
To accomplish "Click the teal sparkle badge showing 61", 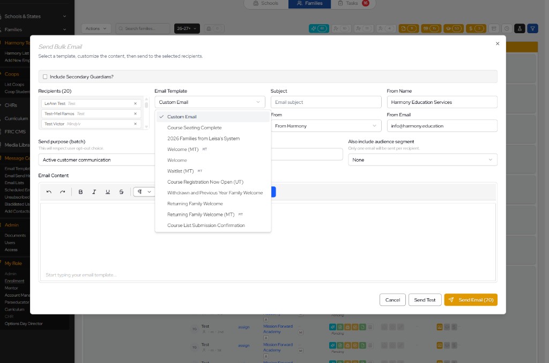I will tap(319, 29).
